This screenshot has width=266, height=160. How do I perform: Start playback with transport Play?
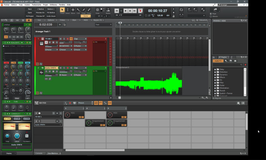[125, 11]
